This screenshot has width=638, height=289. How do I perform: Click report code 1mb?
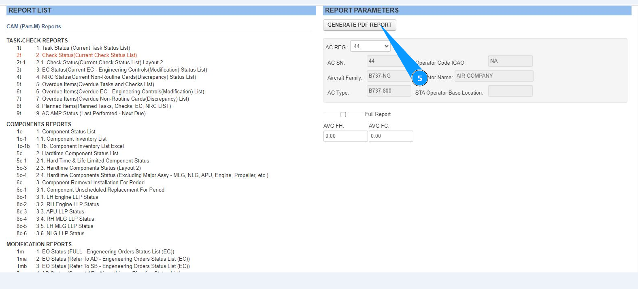[22, 266]
